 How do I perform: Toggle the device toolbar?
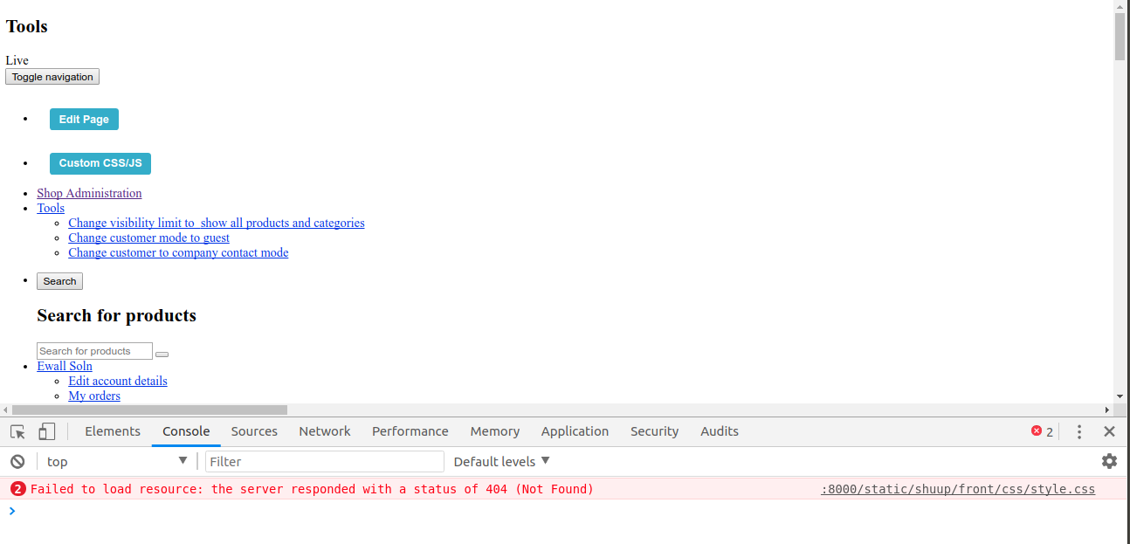(46, 431)
